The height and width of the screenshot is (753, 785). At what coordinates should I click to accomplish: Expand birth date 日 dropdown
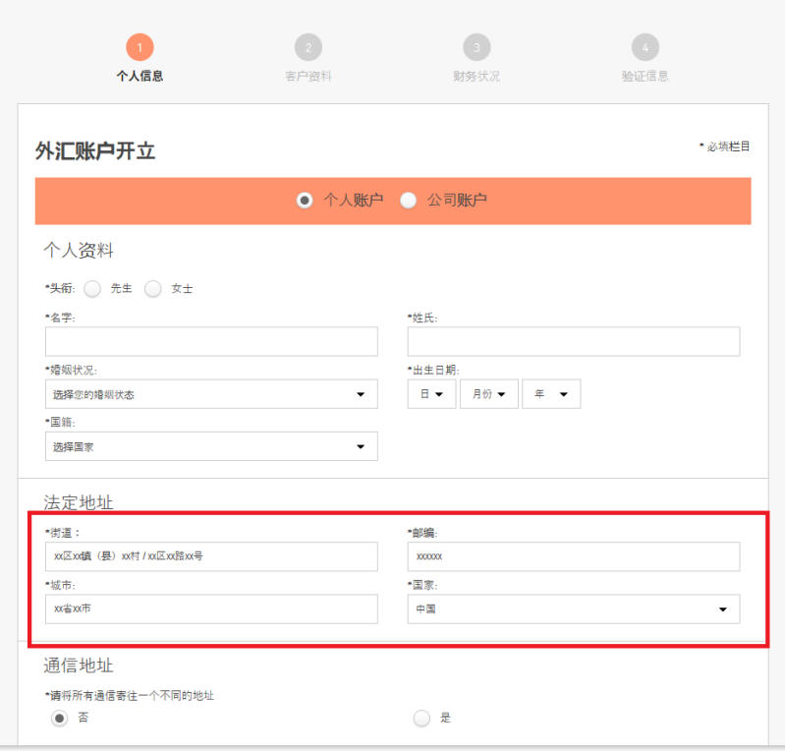pos(431,394)
